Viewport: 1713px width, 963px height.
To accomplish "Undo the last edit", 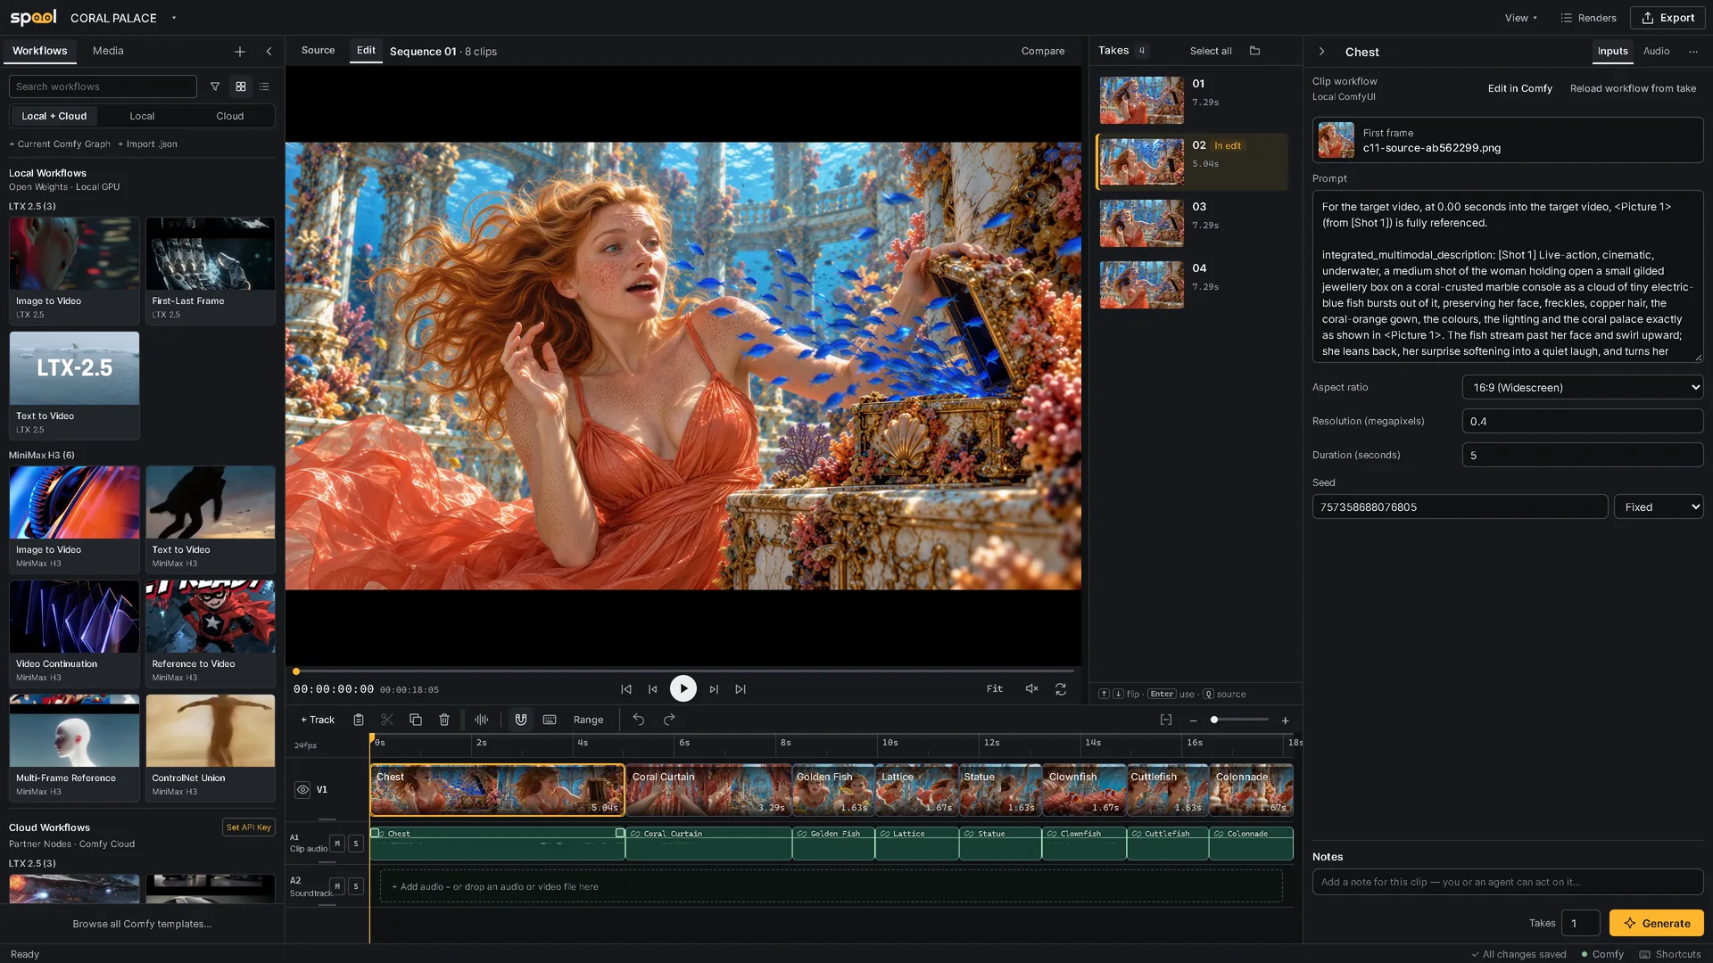I will 639,720.
